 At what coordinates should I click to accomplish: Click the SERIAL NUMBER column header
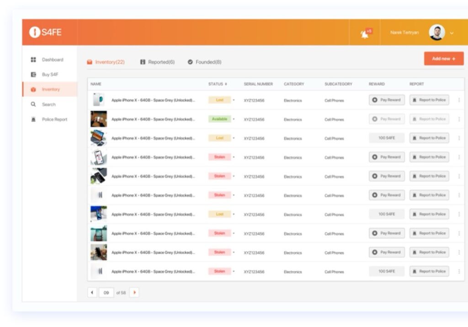(258, 84)
